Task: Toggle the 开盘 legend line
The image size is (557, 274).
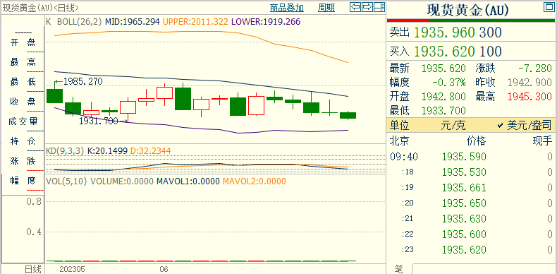Action: pyautogui.click(x=23, y=42)
